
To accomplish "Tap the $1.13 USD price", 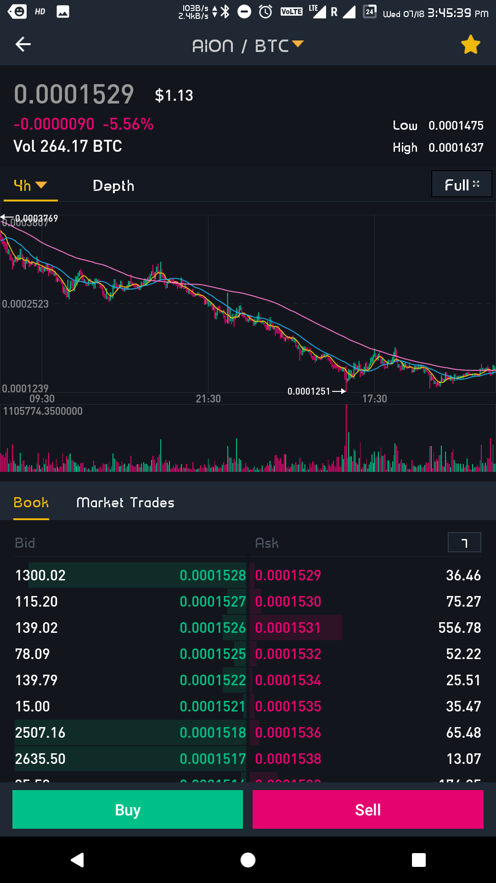I will [174, 95].
